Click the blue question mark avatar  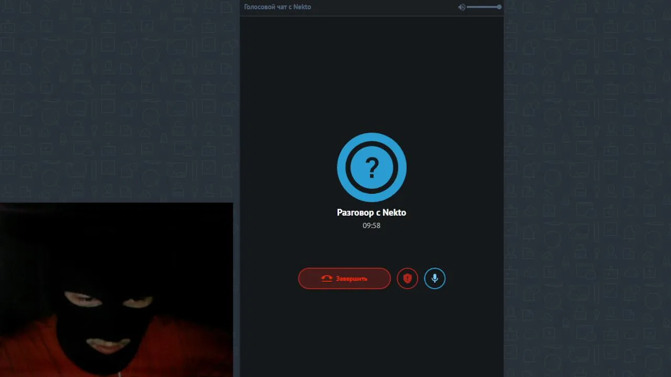pyautogui.click(x=372, y=168)
